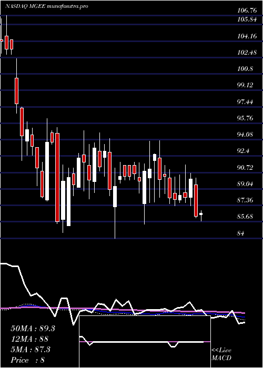
Task: Click the 50MA : 89.3 readout
Action: [x=33, y=329]
